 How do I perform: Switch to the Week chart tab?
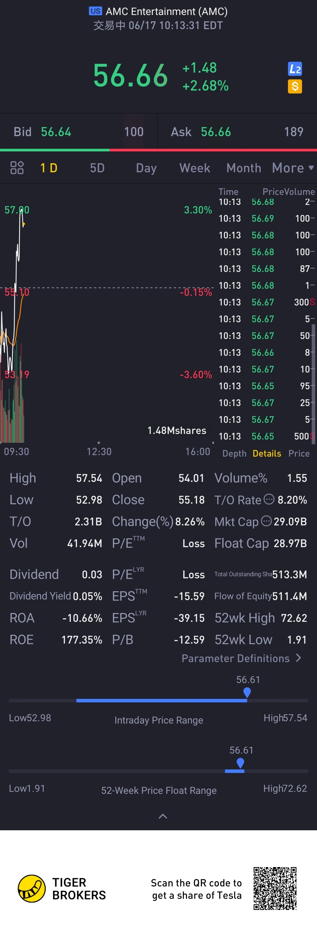(x=194, y=168)
